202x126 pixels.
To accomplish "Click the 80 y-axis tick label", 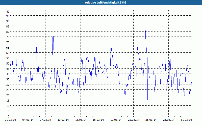I will (8, 32).
